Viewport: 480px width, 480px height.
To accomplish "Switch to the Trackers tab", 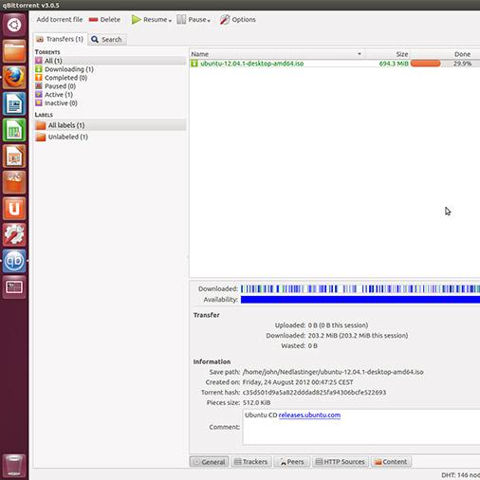I will point(251,462).
